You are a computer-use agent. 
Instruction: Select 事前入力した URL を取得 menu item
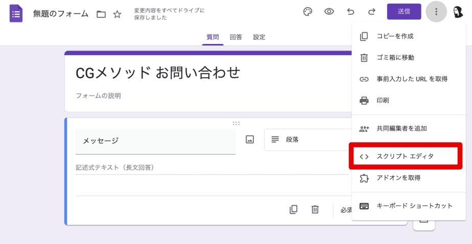coord(409,79)
